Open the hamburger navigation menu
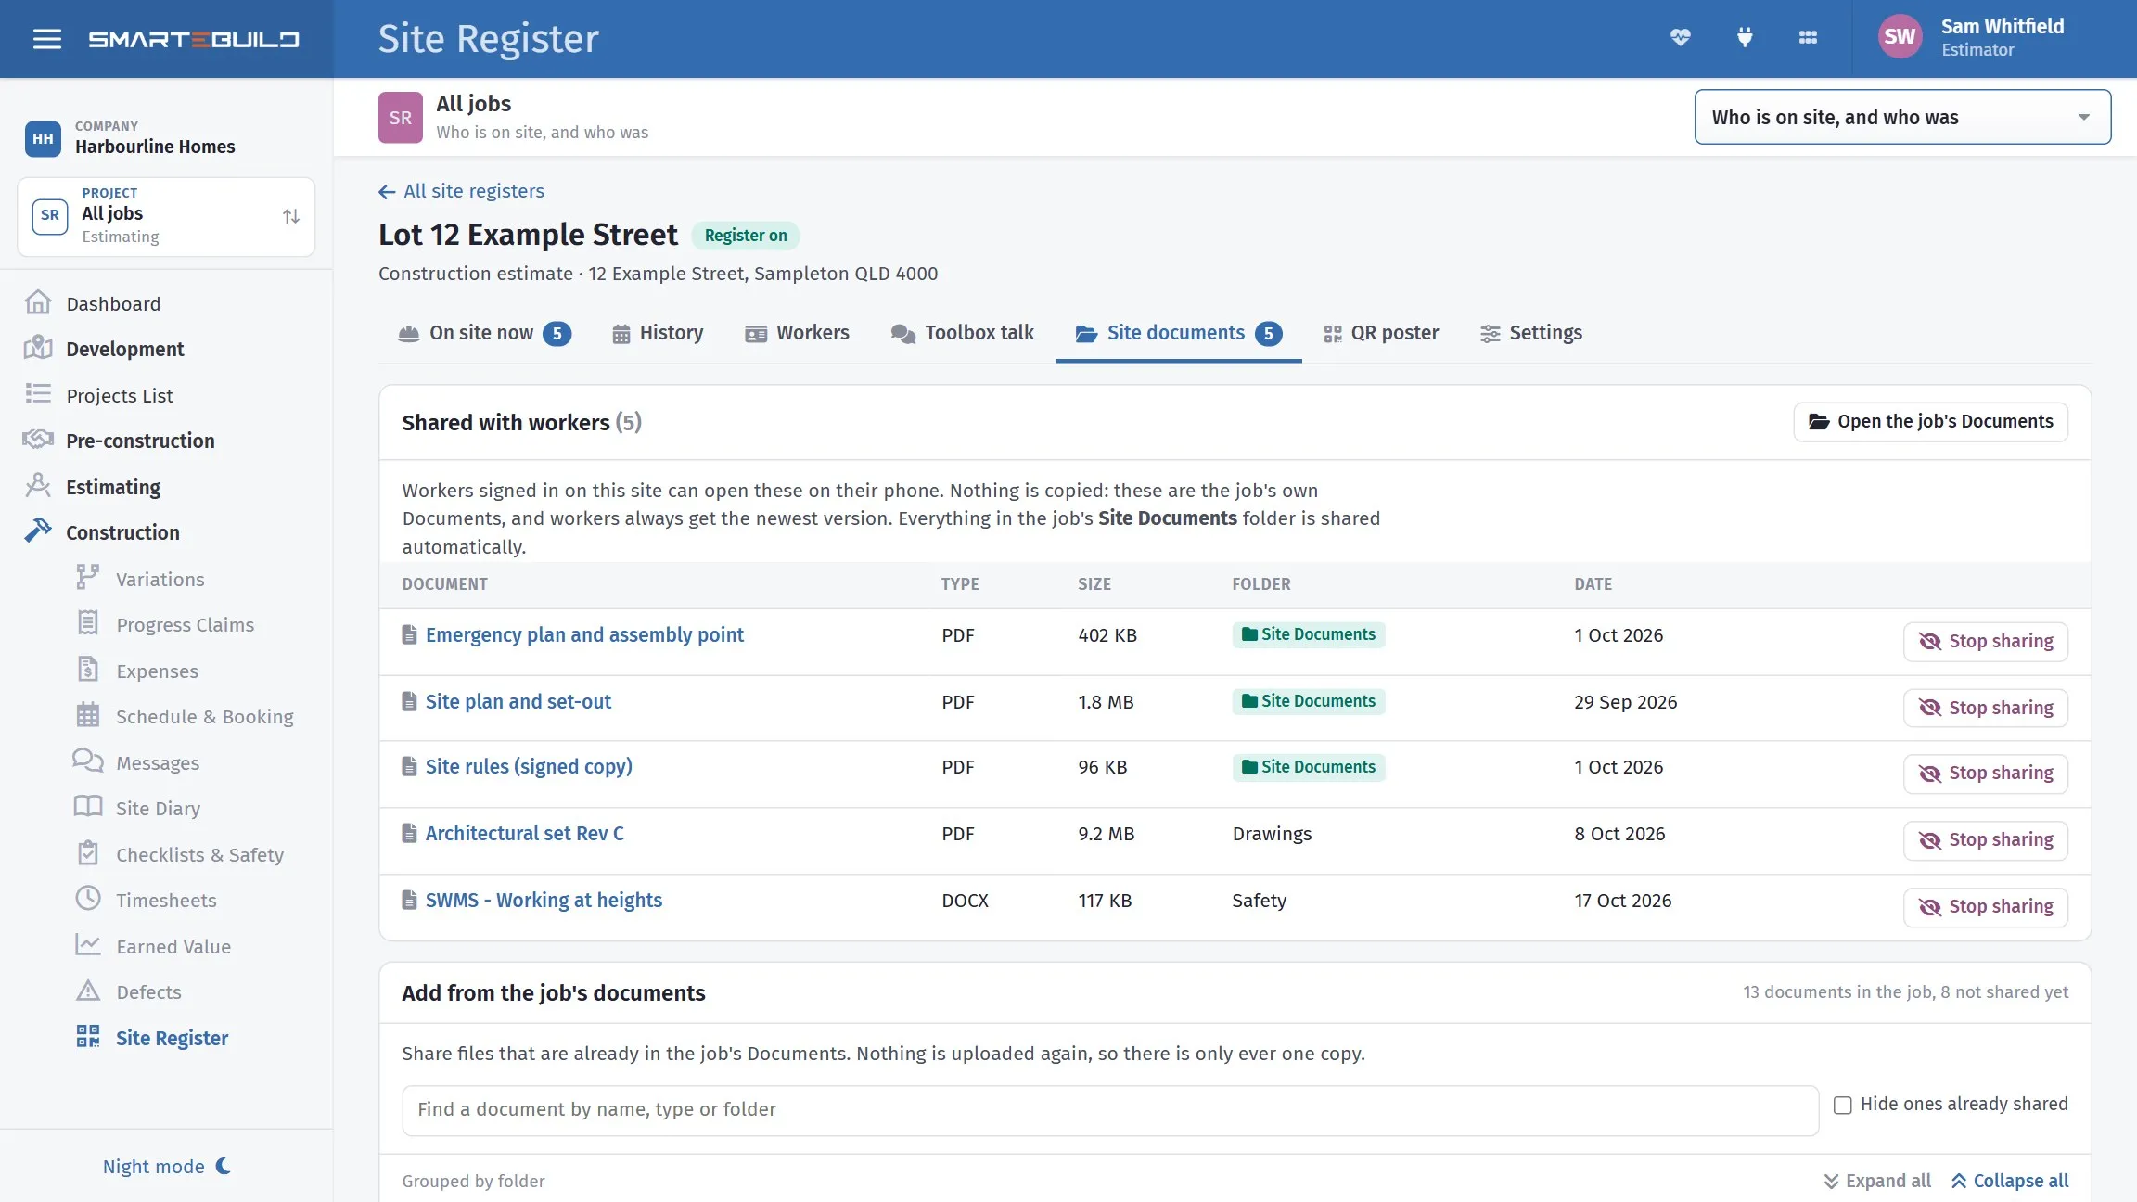Screen dimensions: 2137x1202 46,39
